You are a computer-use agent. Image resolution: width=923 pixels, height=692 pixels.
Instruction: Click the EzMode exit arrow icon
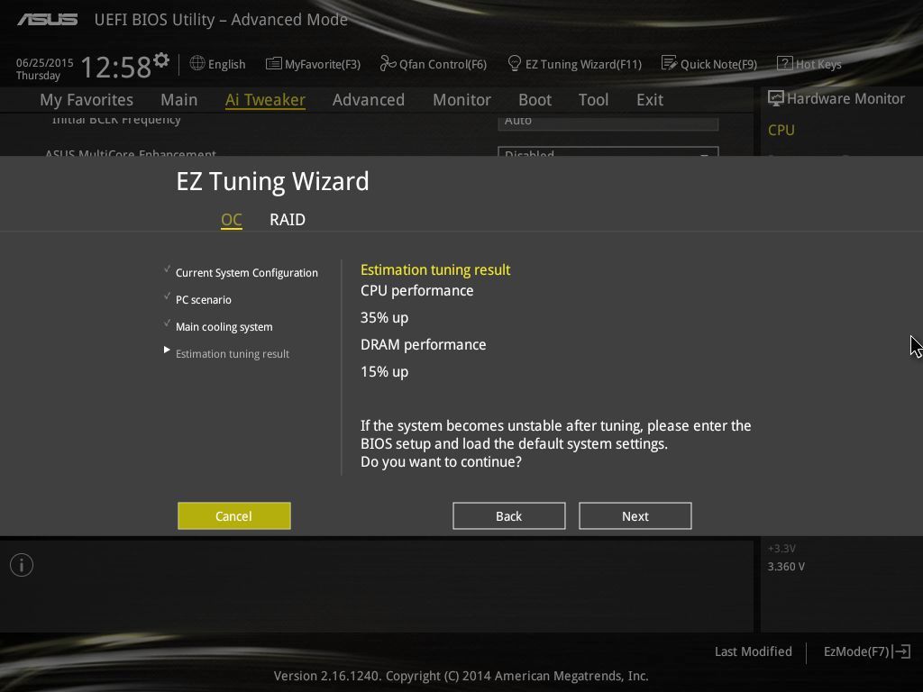coord(902,651)
